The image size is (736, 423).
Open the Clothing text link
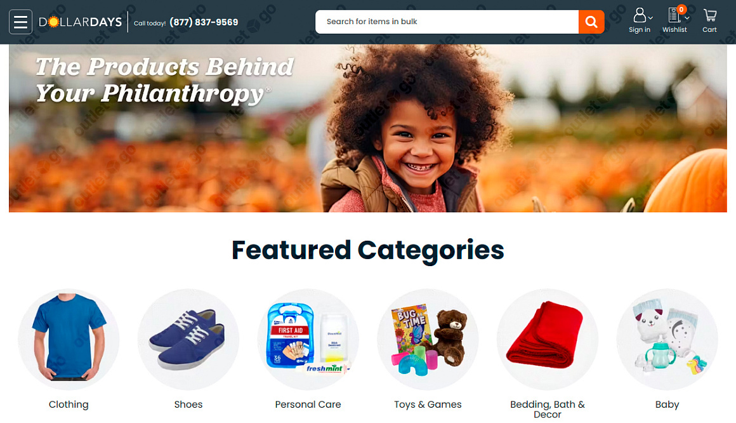[x=69, y=404]
